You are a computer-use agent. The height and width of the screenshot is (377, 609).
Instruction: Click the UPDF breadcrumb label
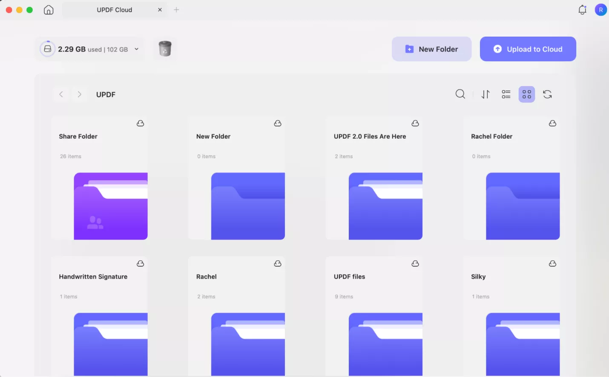coord(106,94)
